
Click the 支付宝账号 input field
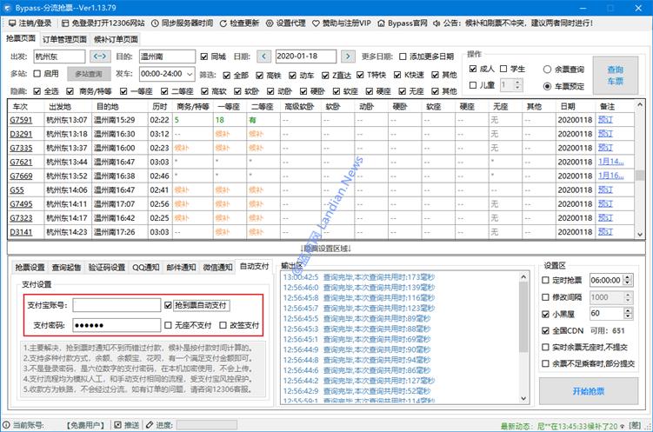117,305
